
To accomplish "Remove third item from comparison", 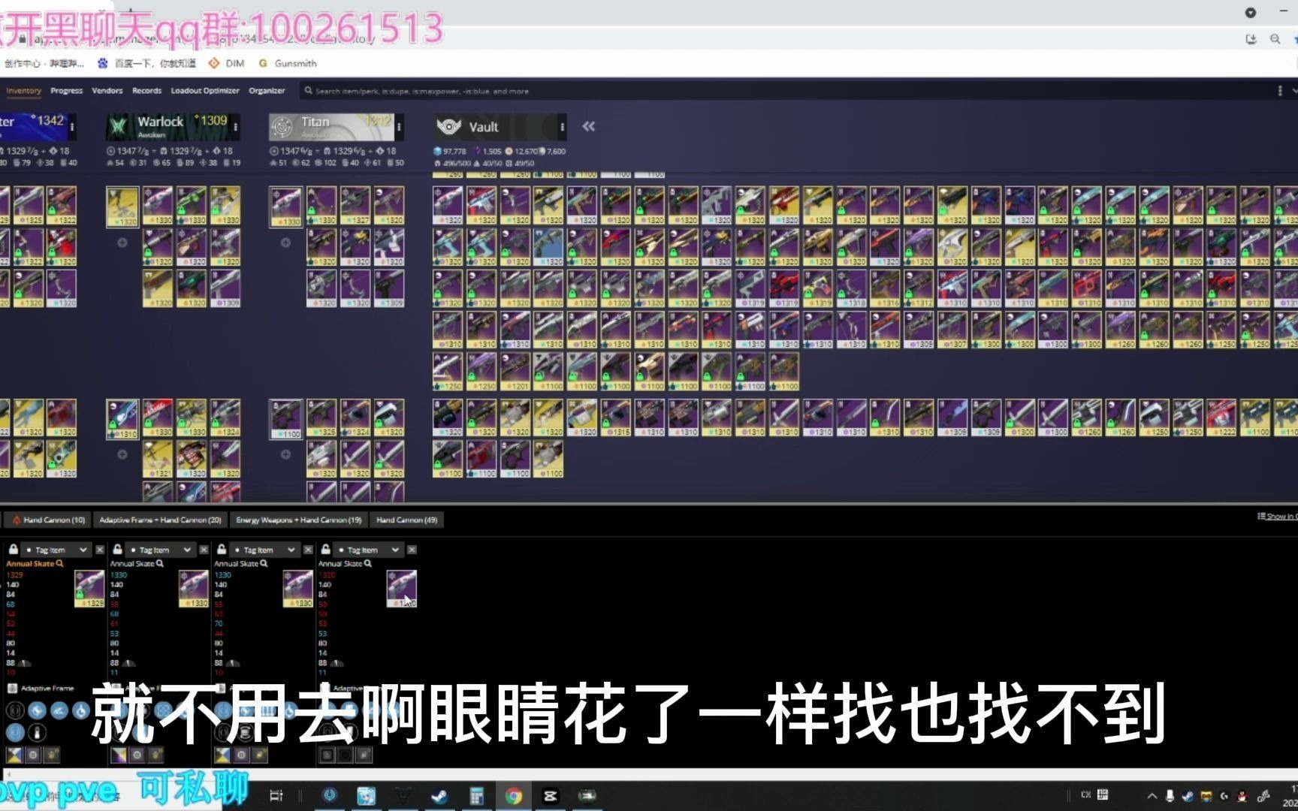I will pyautogui.click(x=308, y=550).
